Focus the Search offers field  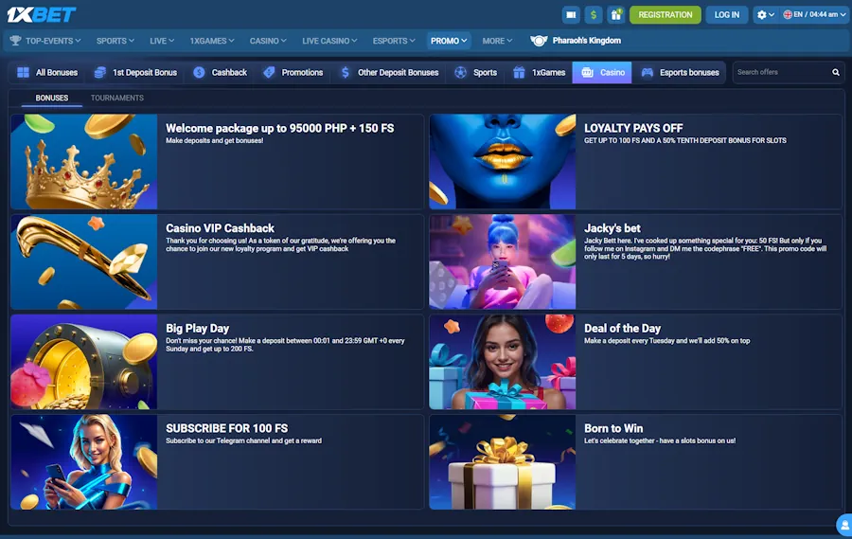click(x=781, y=72)
